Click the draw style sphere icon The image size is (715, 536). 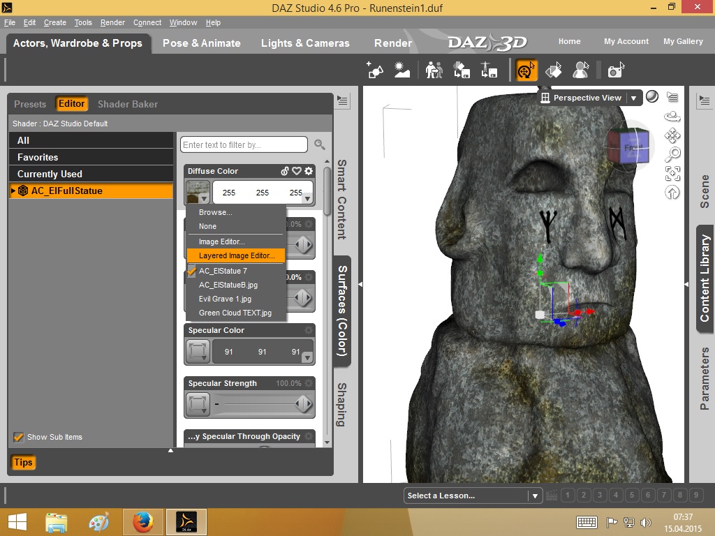tap(651, 98)
